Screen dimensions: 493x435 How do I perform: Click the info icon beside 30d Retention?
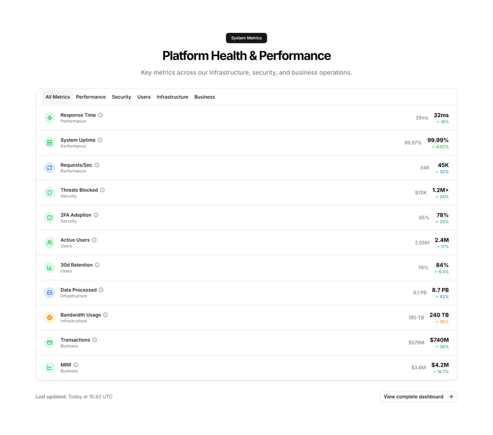click(97, 265)
